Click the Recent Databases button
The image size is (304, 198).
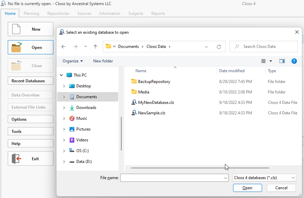tap(30, 81)
